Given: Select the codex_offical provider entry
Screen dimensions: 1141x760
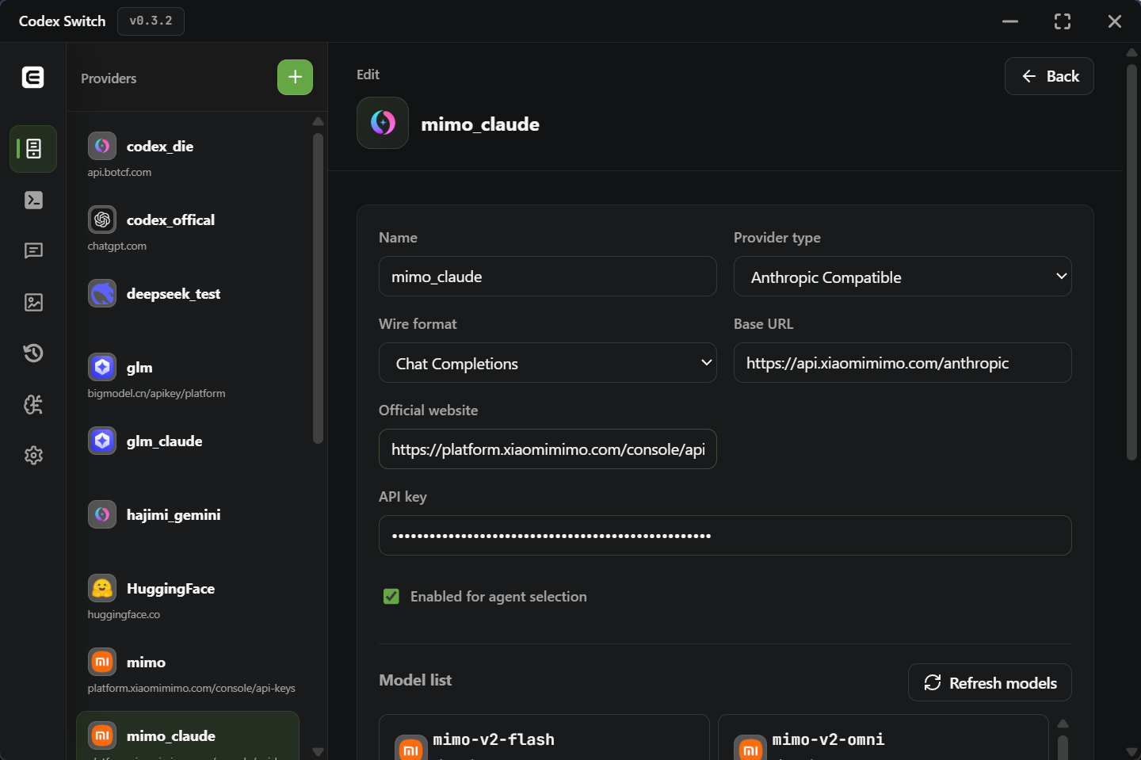Looking at the screenshot, I should [x=188, y=231].
